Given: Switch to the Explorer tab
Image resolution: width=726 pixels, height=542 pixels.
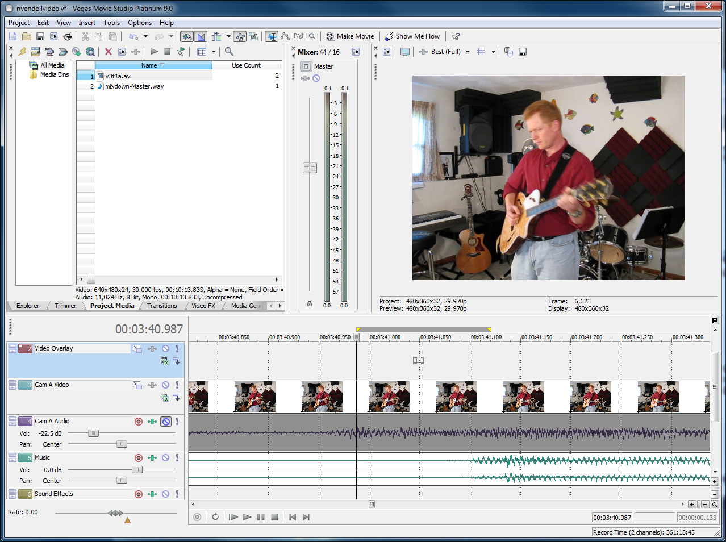Looking at the screenshot, I should tap(28, 306).
